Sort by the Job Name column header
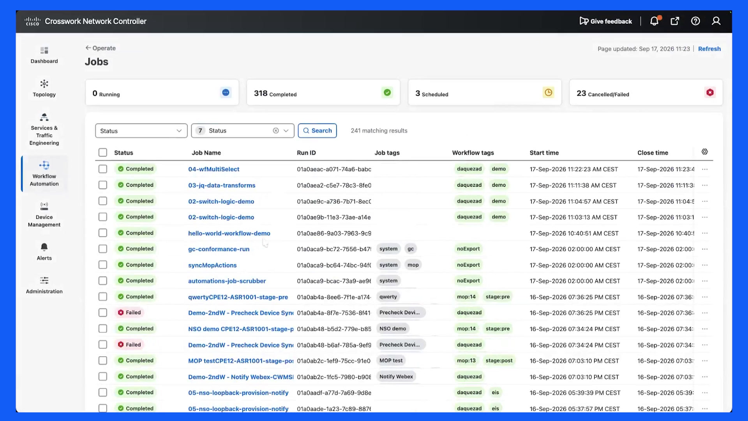This screenshot has height=421, width=748. pyautogui.click(x=206, y=153)
